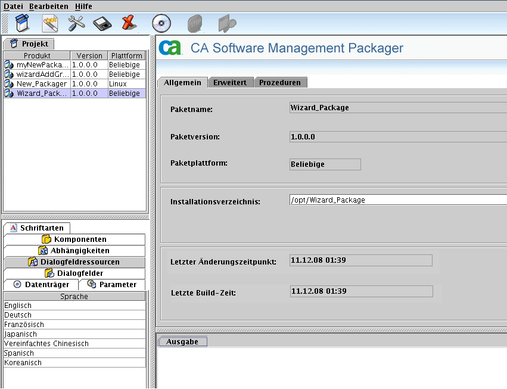The image size is (507, 389).
Task: Open the Dialogfelder panel
Action: coord(74,272)
